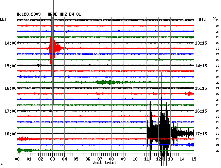Click the red burst at the right end of the trace below 16:00
The image size is (221, 168).
pos(190,94)
